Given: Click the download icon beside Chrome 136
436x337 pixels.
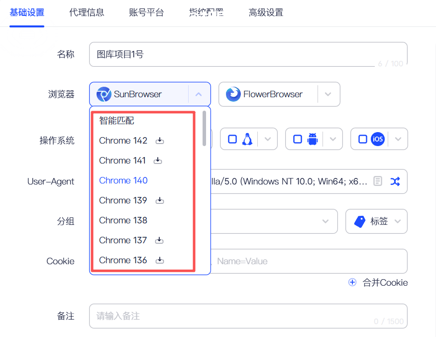Looking at the screenshot, I should tap(160, 260).
